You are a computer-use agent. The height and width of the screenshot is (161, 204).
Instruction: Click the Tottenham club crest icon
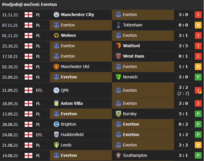(118, 25)
